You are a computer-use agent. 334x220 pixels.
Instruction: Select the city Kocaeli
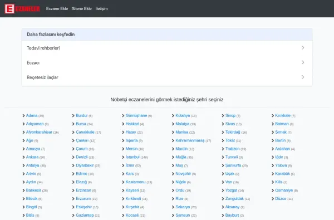coord(132,216)
